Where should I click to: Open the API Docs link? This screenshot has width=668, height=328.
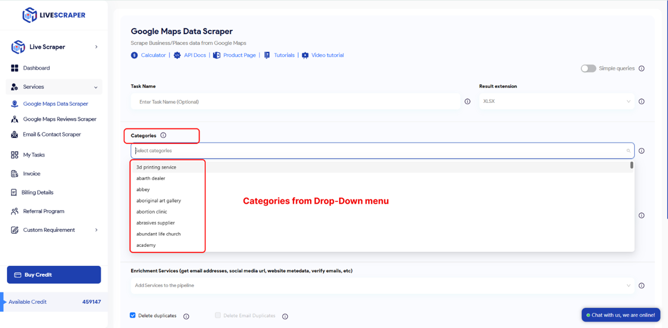195,55
